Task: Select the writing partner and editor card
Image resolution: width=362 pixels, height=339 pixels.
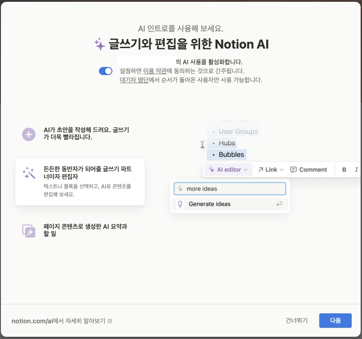Action: point(80,182)
